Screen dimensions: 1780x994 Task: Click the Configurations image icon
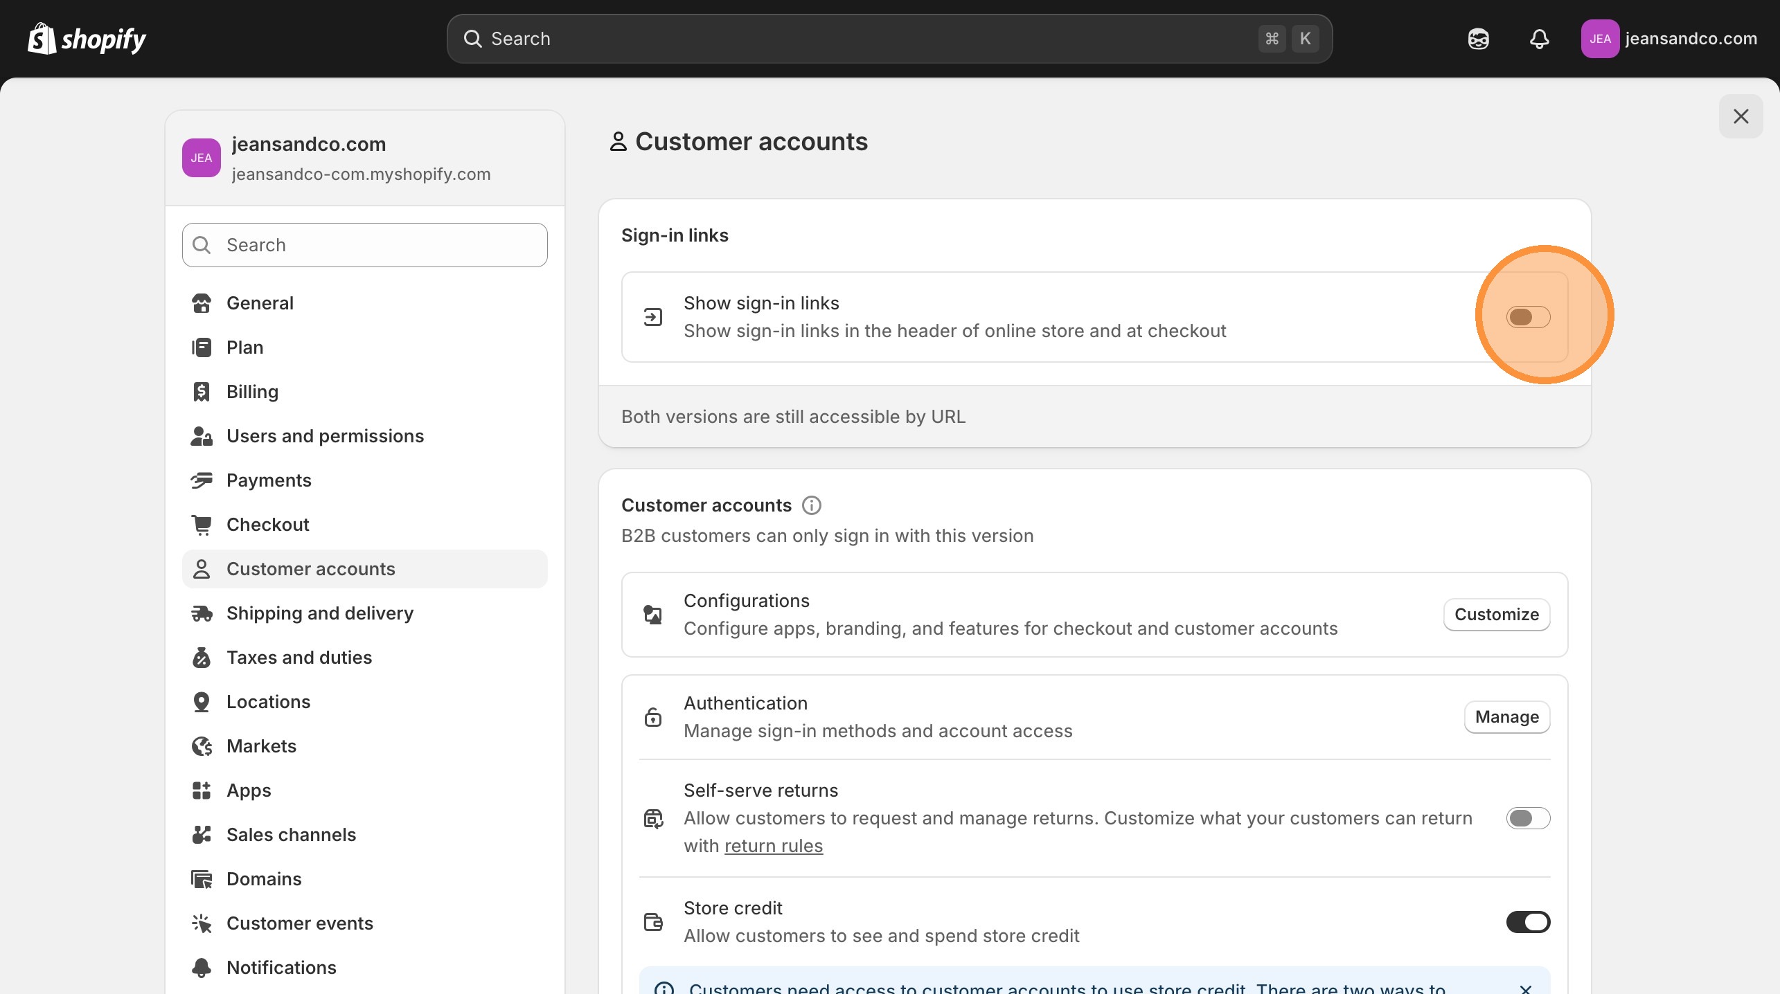pyautogui.click(x=653, y=614)
